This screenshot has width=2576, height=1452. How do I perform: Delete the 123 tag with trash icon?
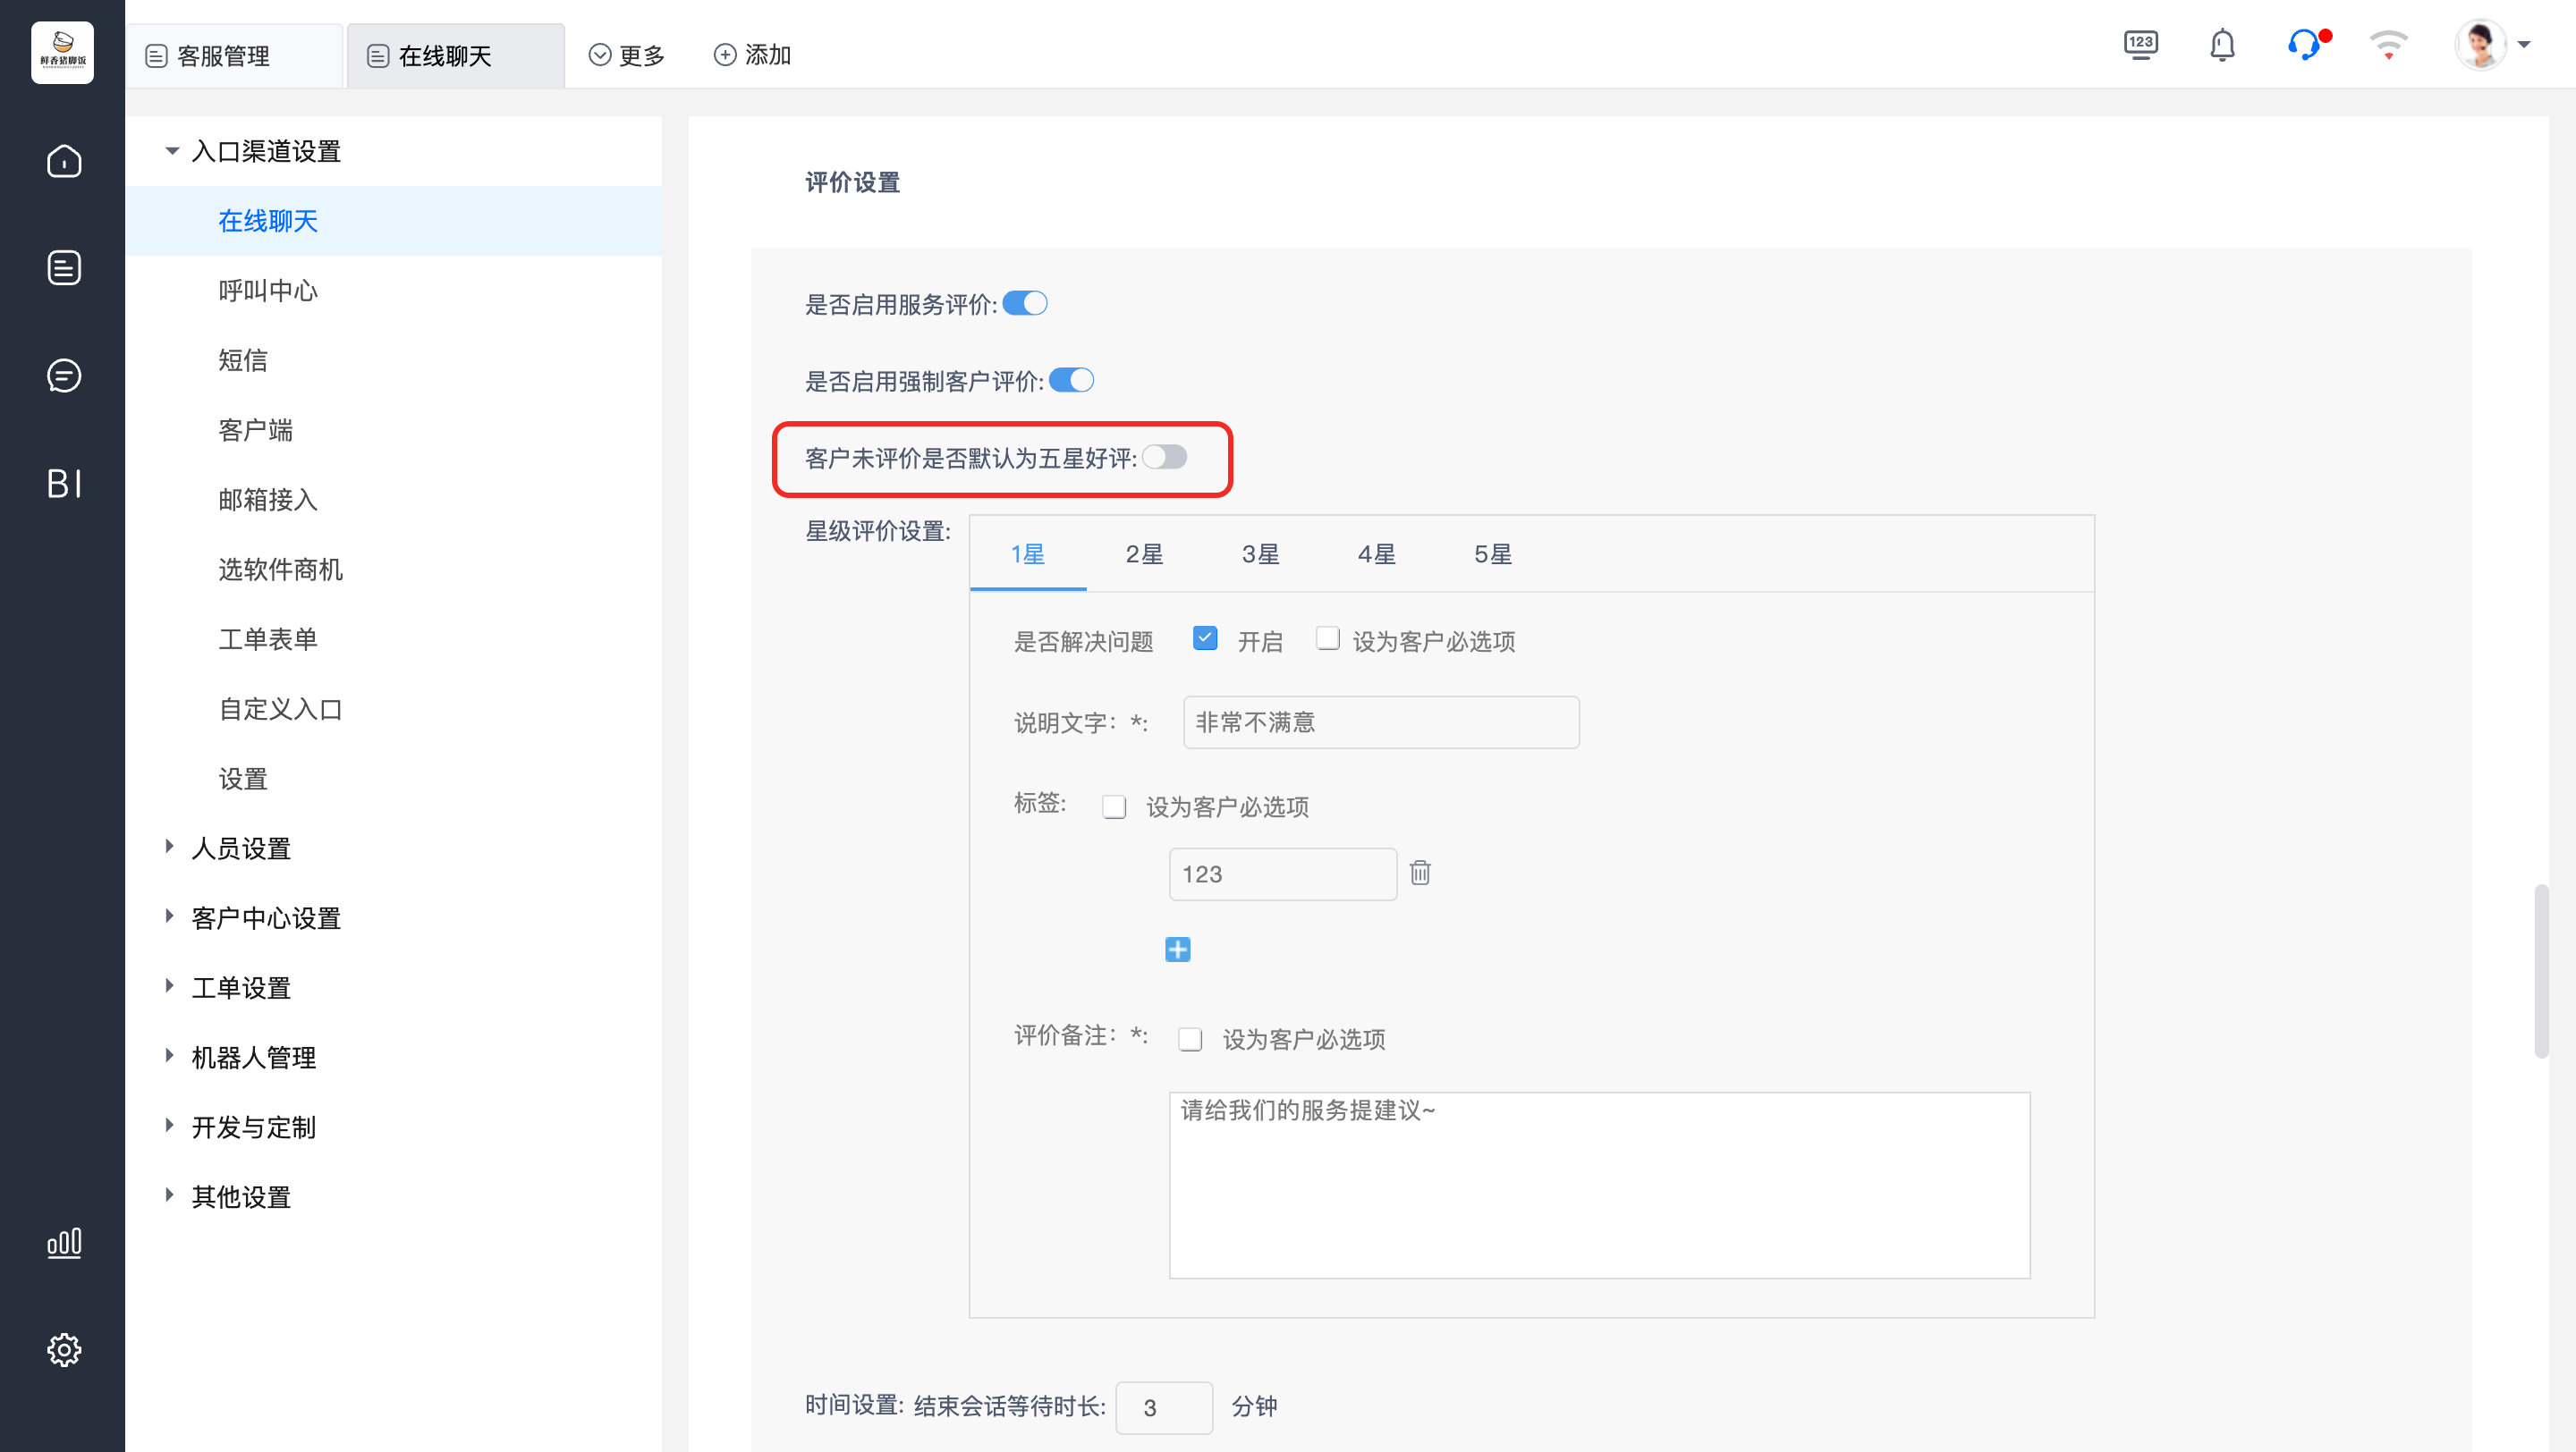click(1420, 873)
